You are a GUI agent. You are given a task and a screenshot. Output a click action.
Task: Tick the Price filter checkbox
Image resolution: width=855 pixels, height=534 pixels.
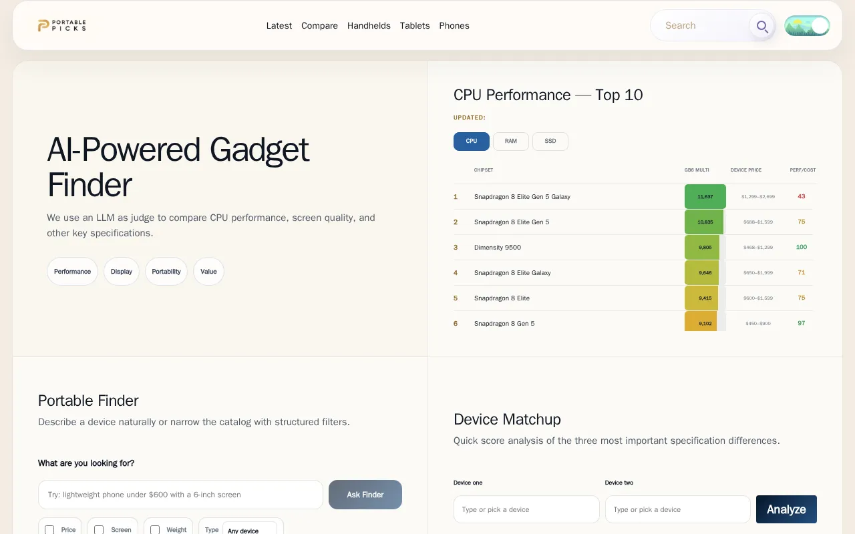tap(49, 530)
